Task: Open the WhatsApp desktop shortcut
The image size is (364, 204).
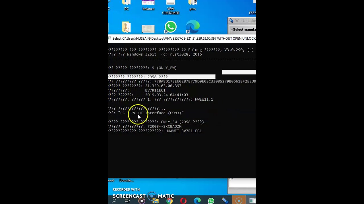Action: click(x=170, y=27)
